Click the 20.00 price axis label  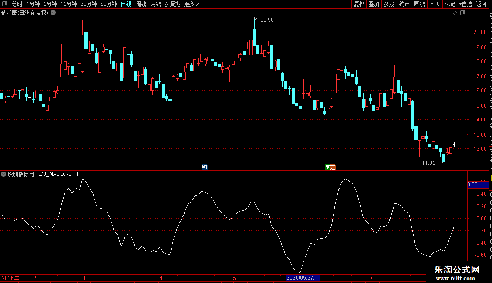[x=480, y=32]
